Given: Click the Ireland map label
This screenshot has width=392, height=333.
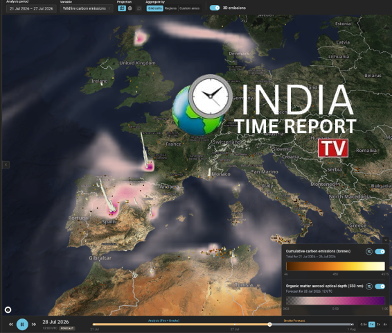Looking at the screenshot, I should 100,81.
